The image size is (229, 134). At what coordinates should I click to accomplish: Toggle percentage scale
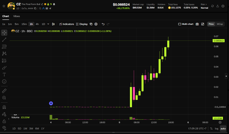pos(211,129)
